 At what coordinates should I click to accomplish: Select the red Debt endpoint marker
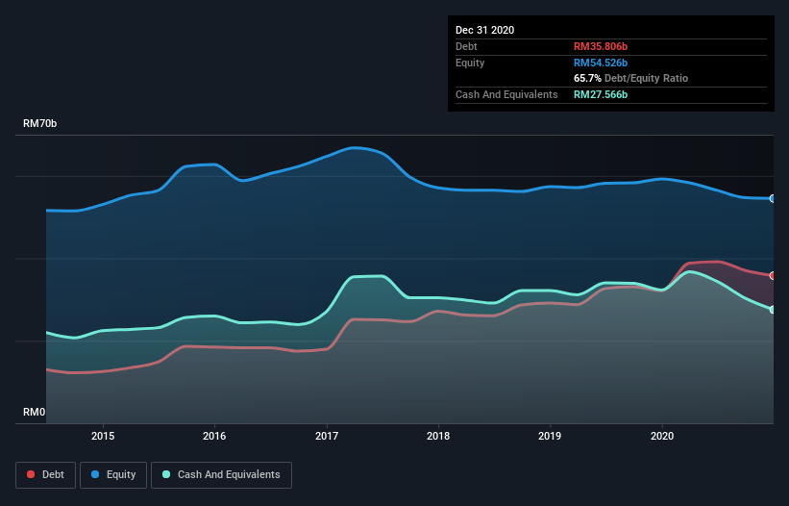[773, 275]
